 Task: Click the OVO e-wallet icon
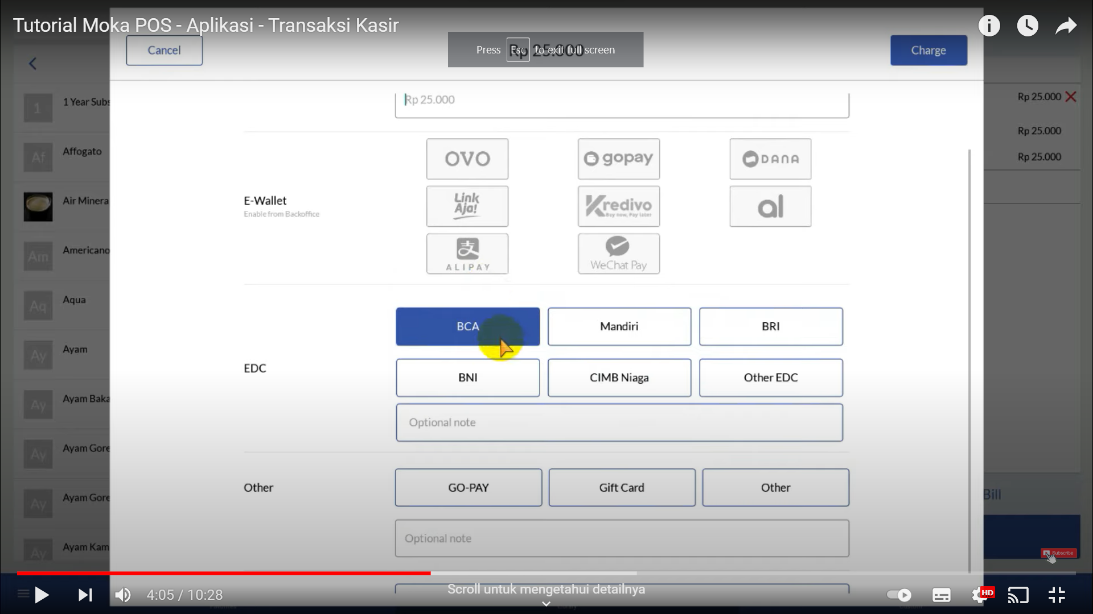pyautogui.click(x=466, y=157)
